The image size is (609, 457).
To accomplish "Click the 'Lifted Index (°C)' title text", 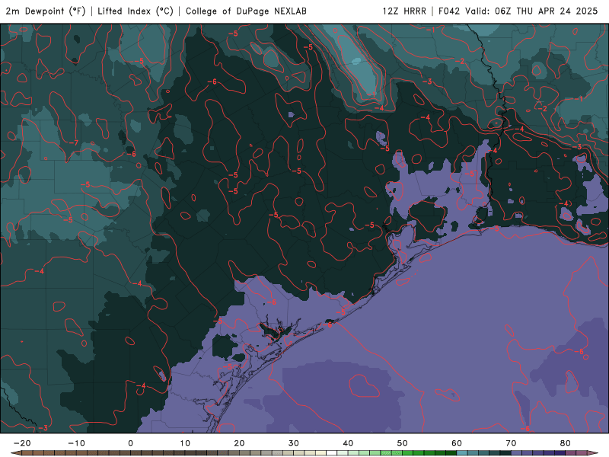I will (136, 11).
